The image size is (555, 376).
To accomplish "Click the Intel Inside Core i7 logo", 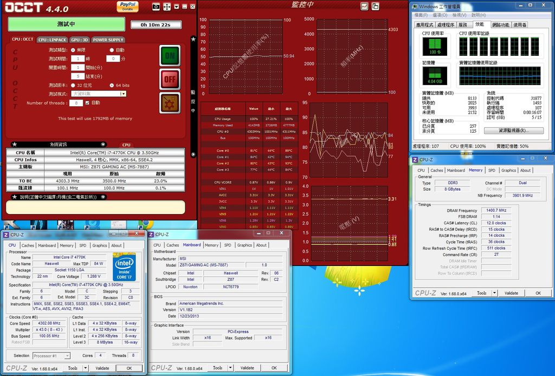I will tap(124, 267).
